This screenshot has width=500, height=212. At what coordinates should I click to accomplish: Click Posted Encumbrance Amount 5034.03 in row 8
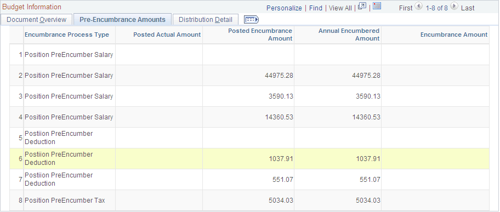(281, 200)
